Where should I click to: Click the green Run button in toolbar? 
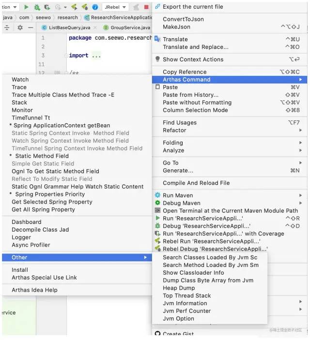(26, 7)
